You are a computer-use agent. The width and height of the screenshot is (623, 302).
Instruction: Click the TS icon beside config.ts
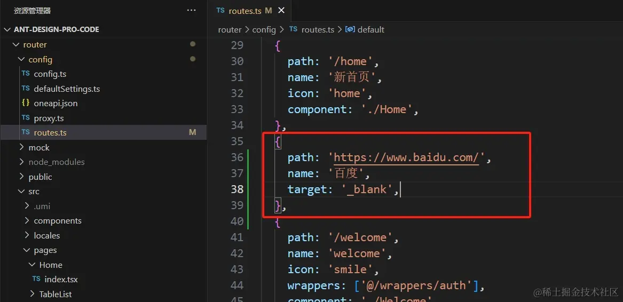tap(26, 74)
